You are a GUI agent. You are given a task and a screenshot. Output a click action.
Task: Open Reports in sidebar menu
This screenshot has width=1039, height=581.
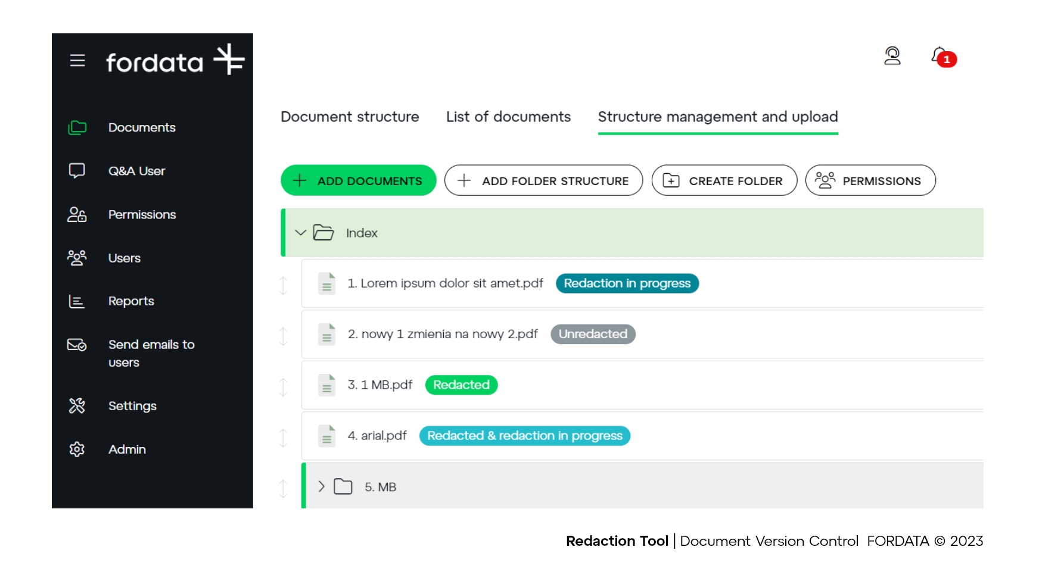(131, 301)
